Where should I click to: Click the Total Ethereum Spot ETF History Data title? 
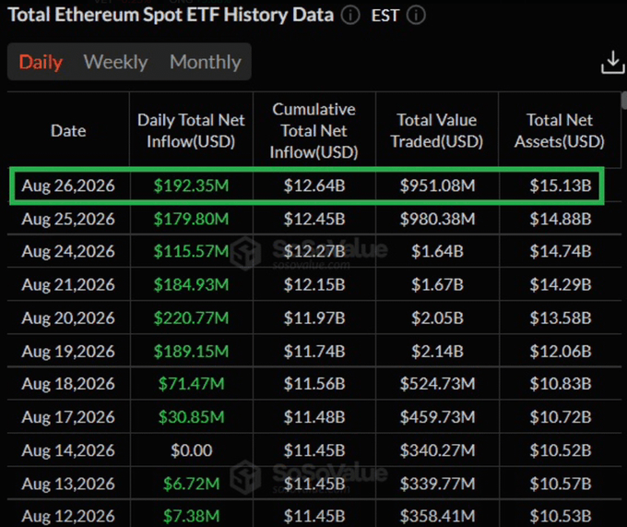(x=171, y=15)
